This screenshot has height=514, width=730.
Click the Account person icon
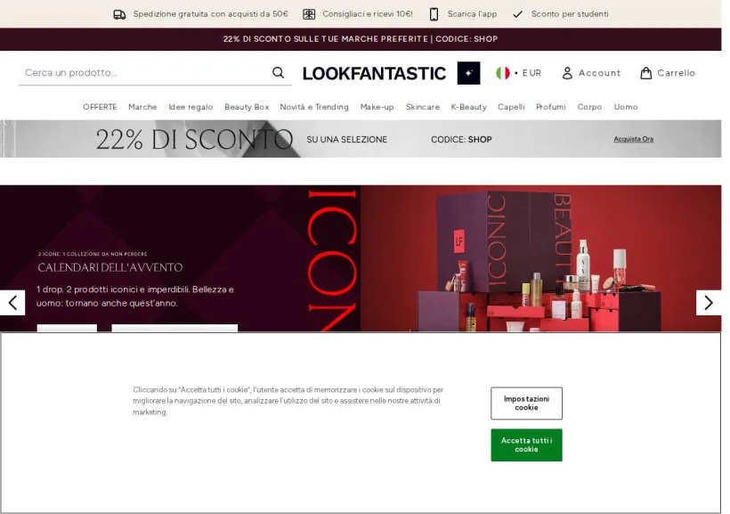[567, 73]
